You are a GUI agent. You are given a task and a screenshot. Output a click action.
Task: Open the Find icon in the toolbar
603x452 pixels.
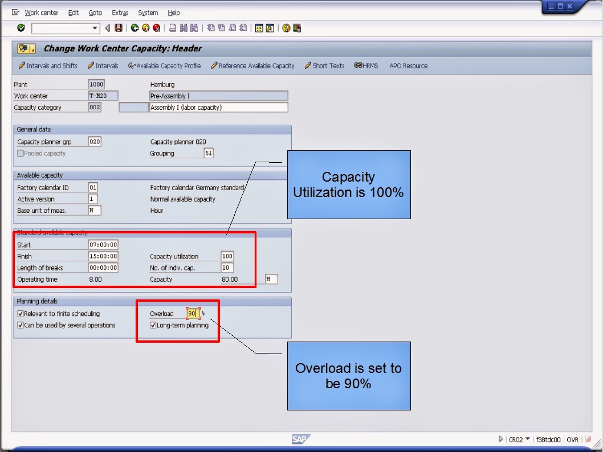[x=185, y=27]
